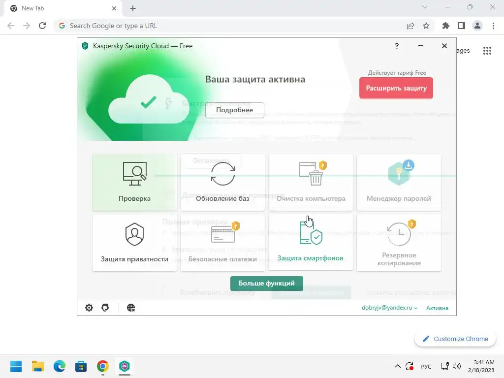Expand the dobryjv@yandex.ru account dropdown
The width and height of the screenshot is (504, 378).
point(390,308)
